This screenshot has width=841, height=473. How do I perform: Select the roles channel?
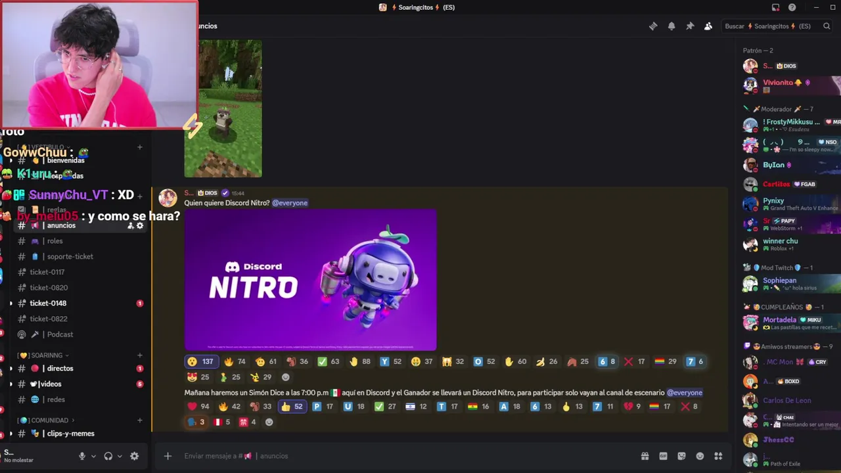pos(81,241)
